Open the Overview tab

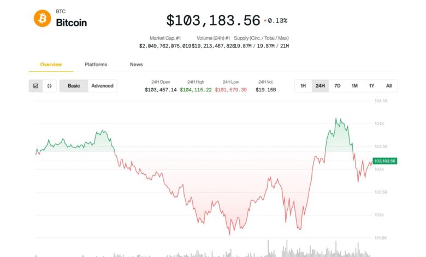(51, 65)
